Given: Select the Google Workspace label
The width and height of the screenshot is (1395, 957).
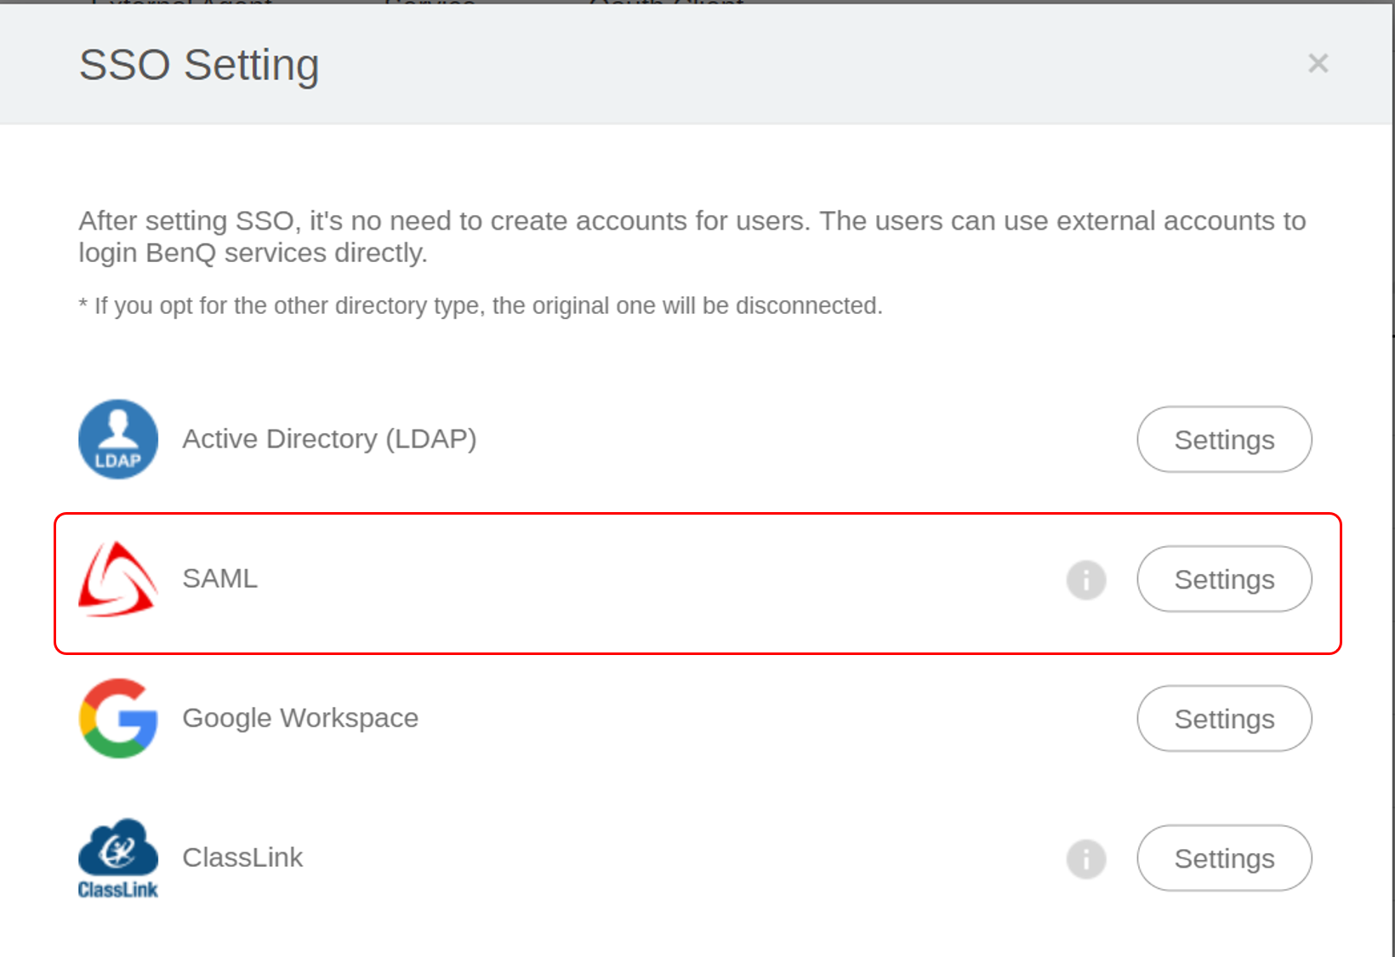Looking at the screenshot, I should (x=300, y=718).
